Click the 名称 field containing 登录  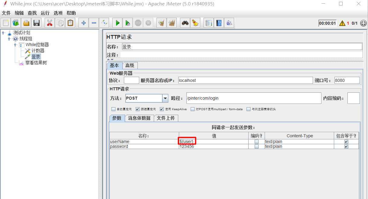242,47
